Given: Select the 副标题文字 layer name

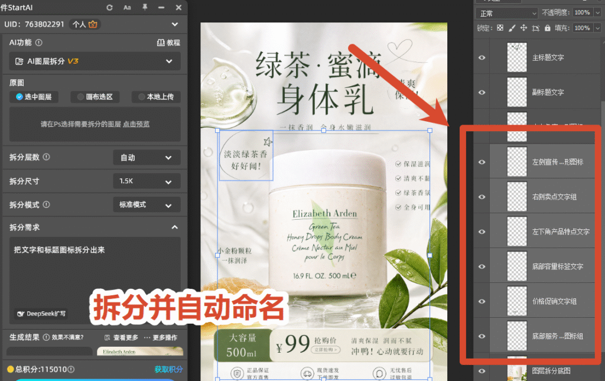Looking at the screenshot, I should point(548,92).
